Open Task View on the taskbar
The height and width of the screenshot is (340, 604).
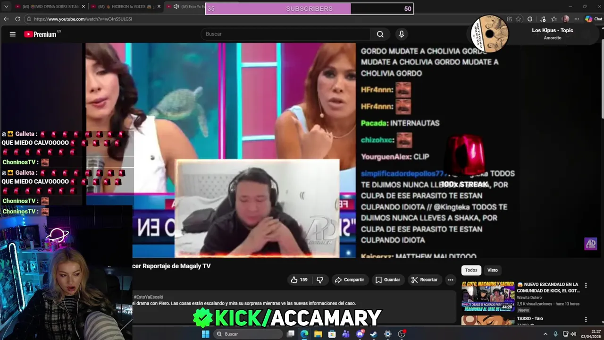(291, 334)
